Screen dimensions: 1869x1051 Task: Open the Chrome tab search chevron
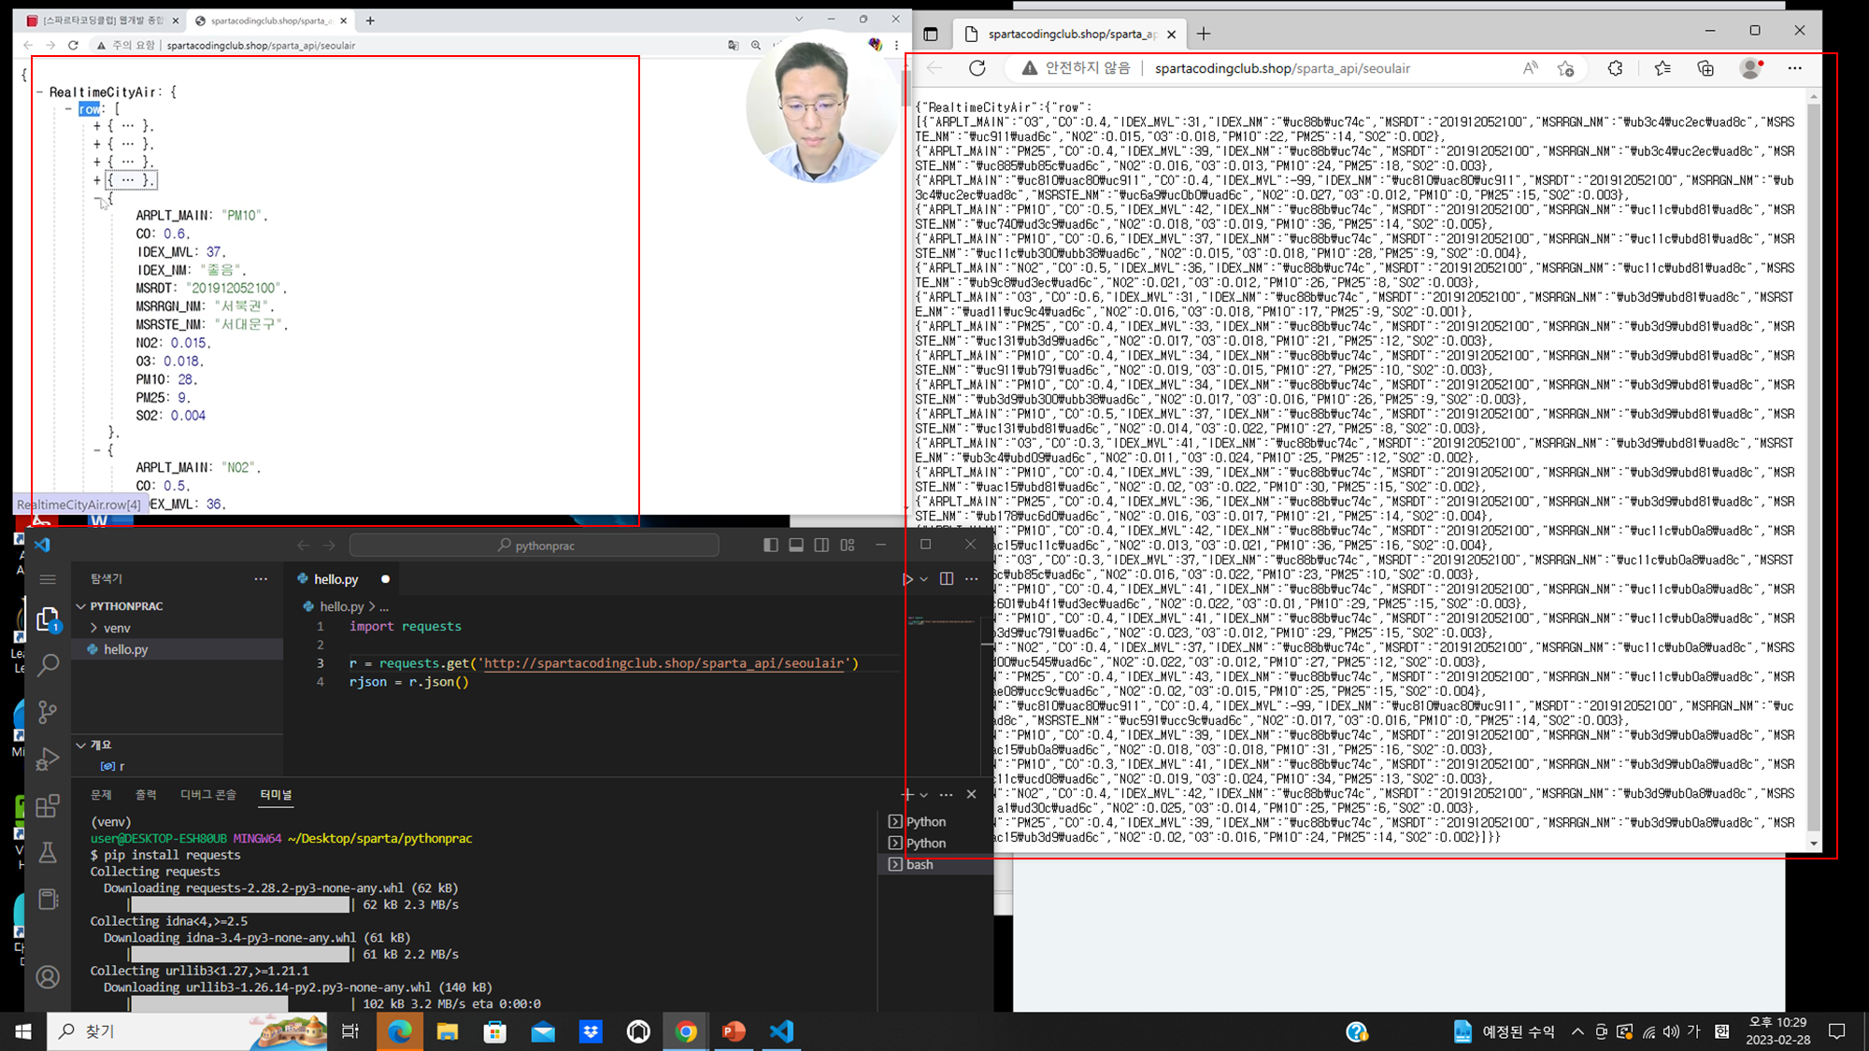[799, 19]
